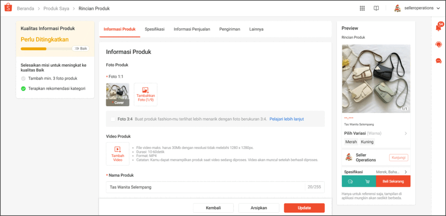Expand the Pilih Variasi chevron
Screen dimensions: 446x216
click(x=405, y=133)
